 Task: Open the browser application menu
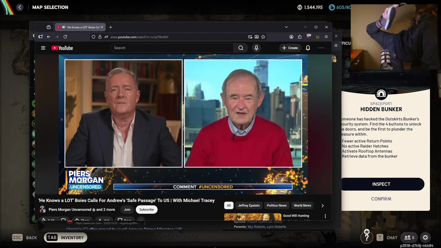(x=326, y=37)
